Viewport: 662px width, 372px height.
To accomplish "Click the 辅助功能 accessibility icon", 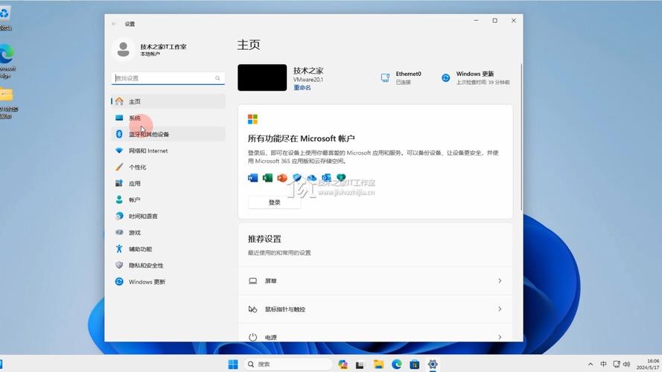I will coord(119,248).
